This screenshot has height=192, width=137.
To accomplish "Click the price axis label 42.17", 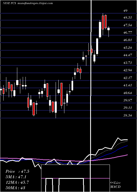I will [128, 78].
